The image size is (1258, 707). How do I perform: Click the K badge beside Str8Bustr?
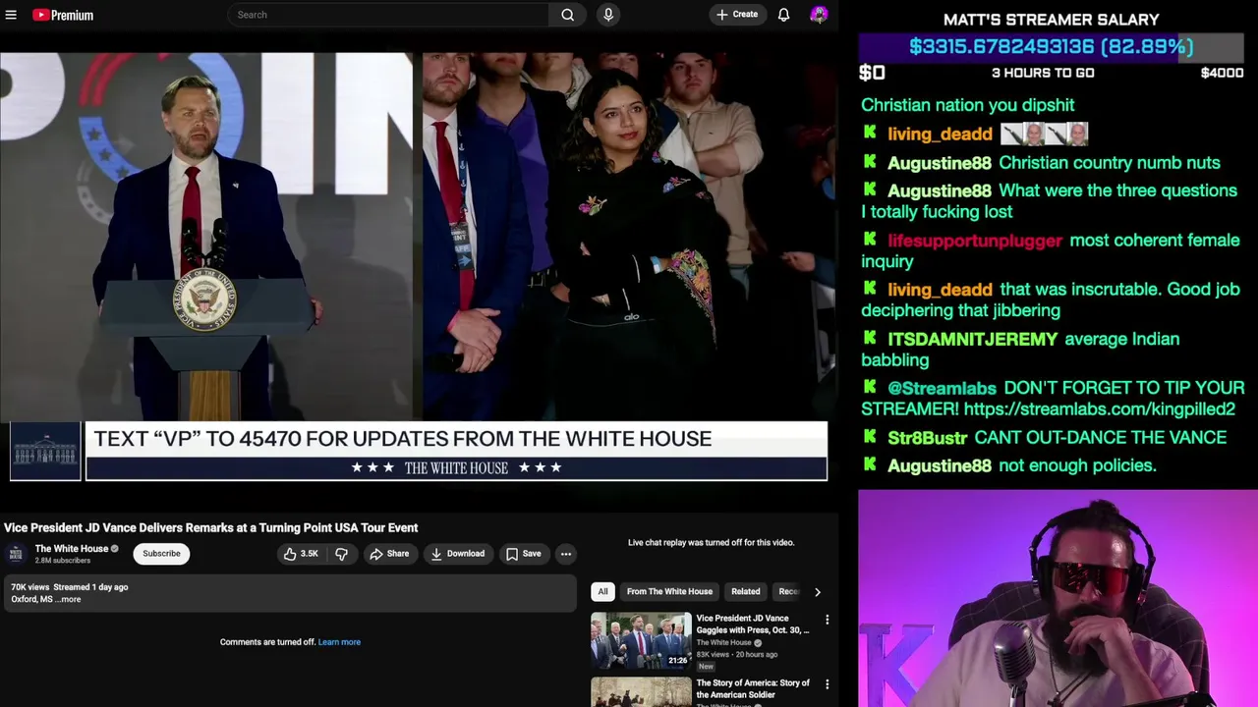coord(870,436)
